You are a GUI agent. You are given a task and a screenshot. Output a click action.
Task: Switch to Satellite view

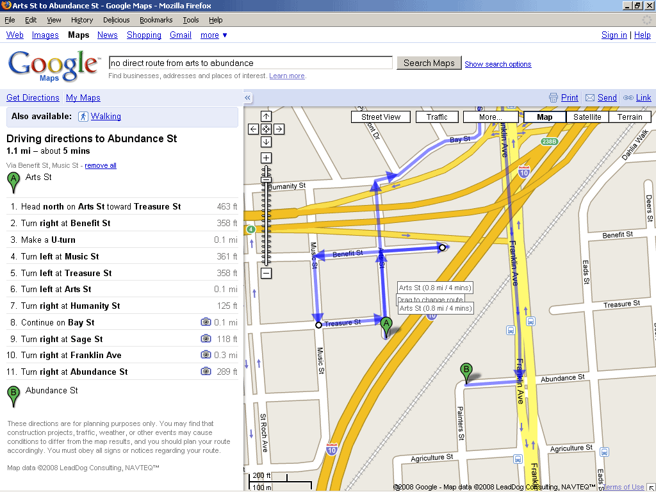[587, 117]
